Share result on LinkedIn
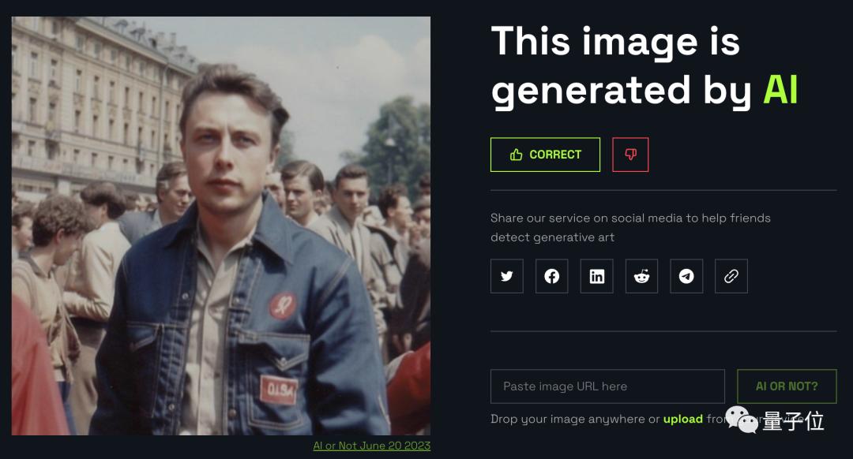The image size is (853, 459). [x=597, y=277]
